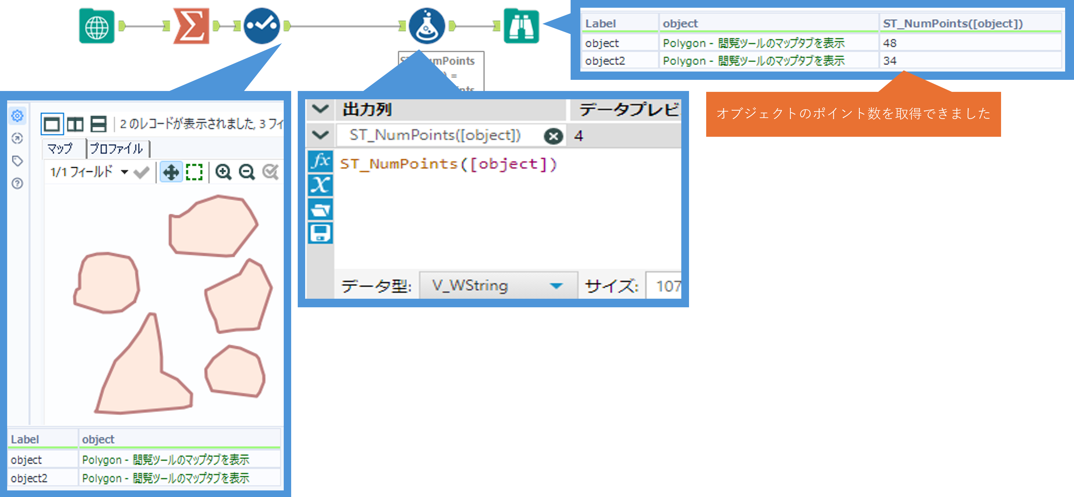1074x497 pixels.
Task: Toggle the pan map tool
Action: (x=171, y=172)
